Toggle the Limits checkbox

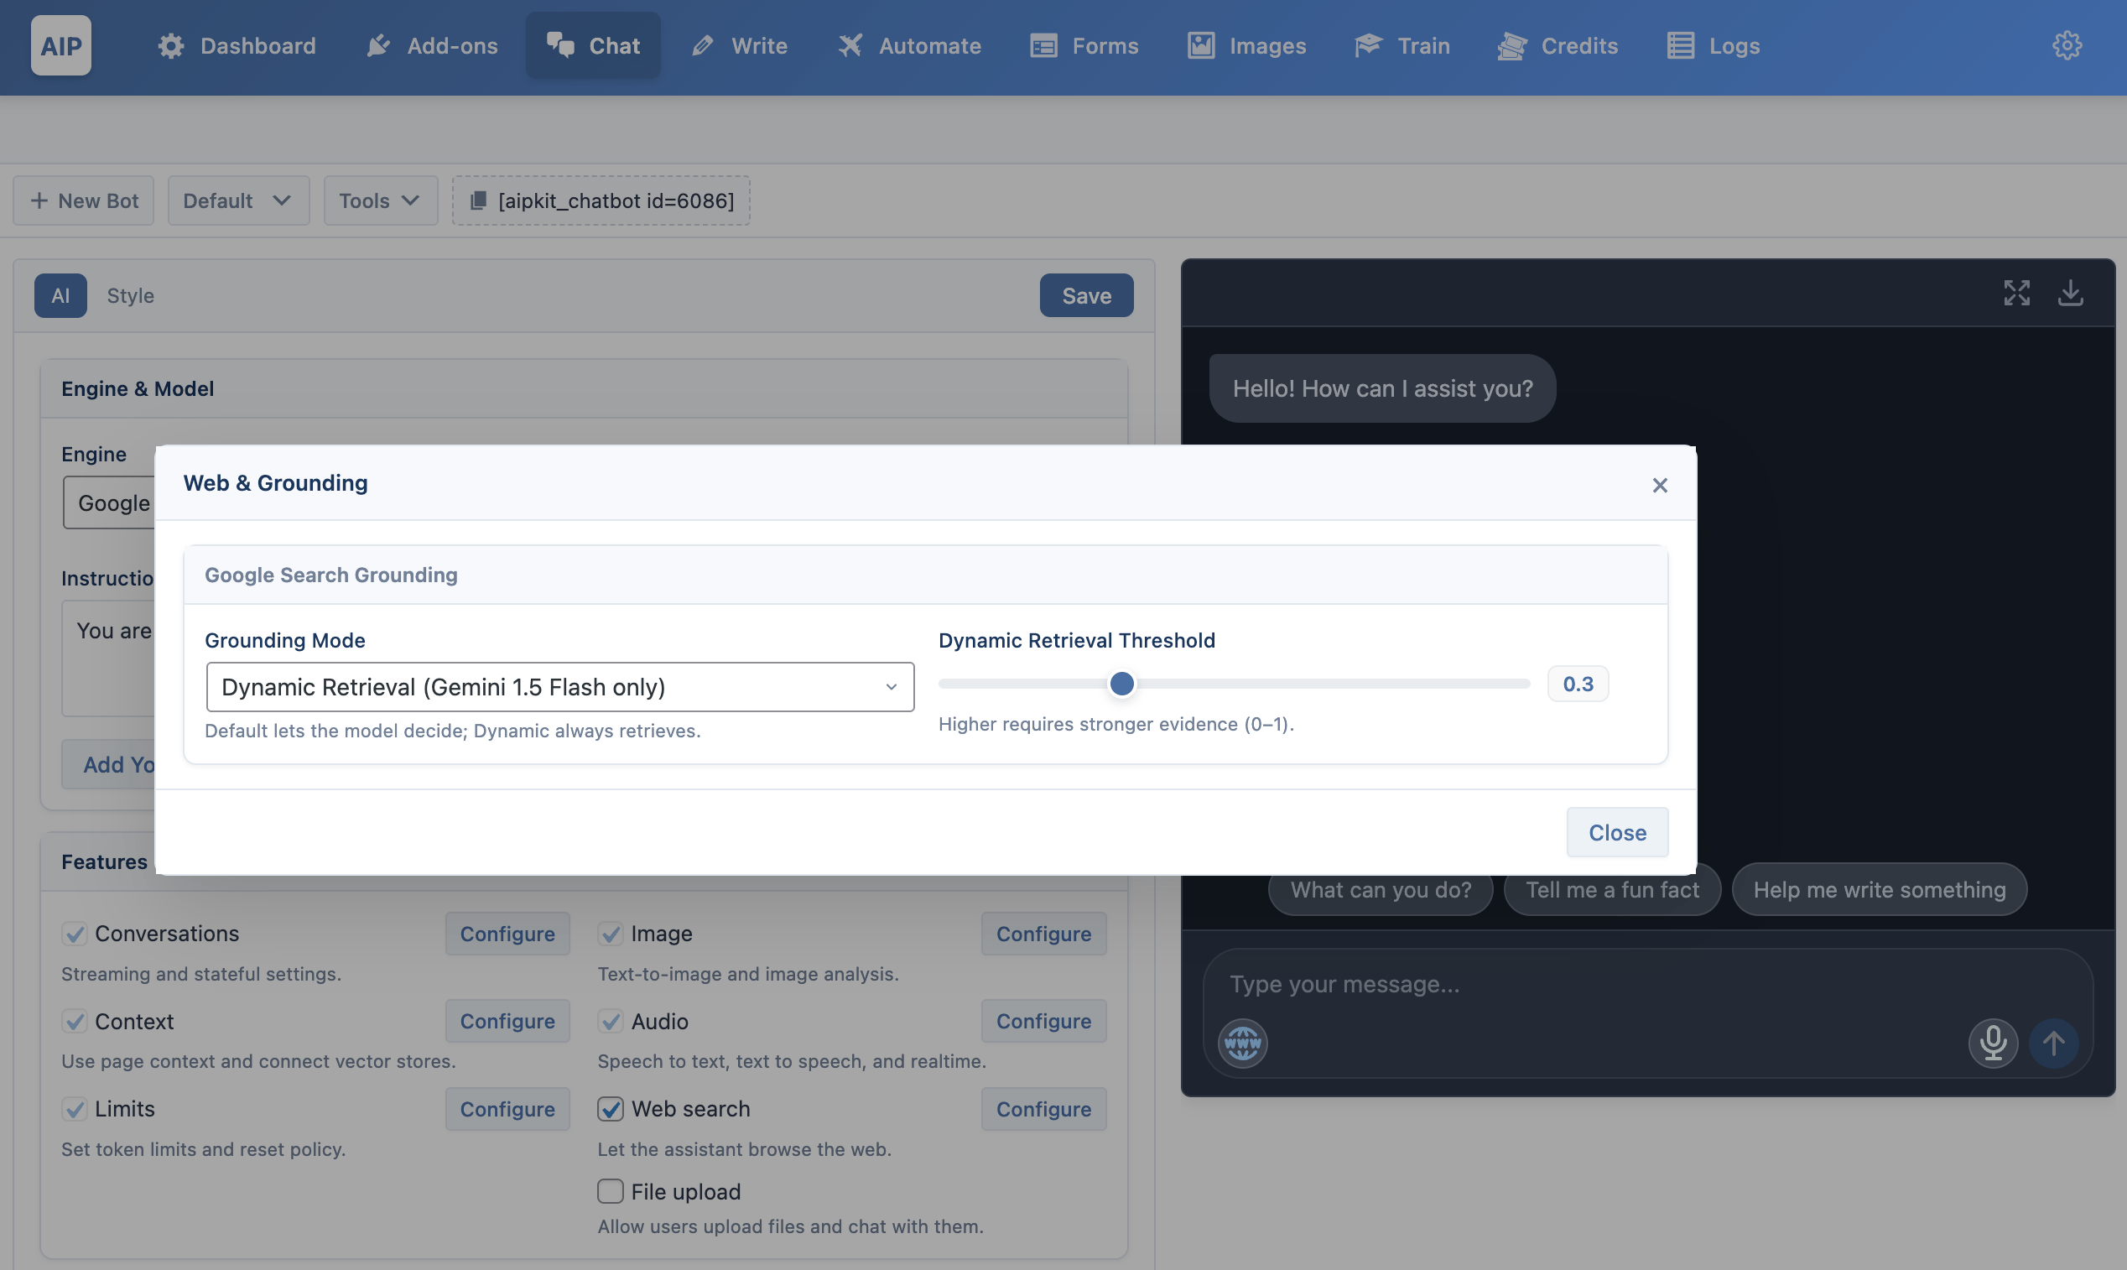point(75,1109)
